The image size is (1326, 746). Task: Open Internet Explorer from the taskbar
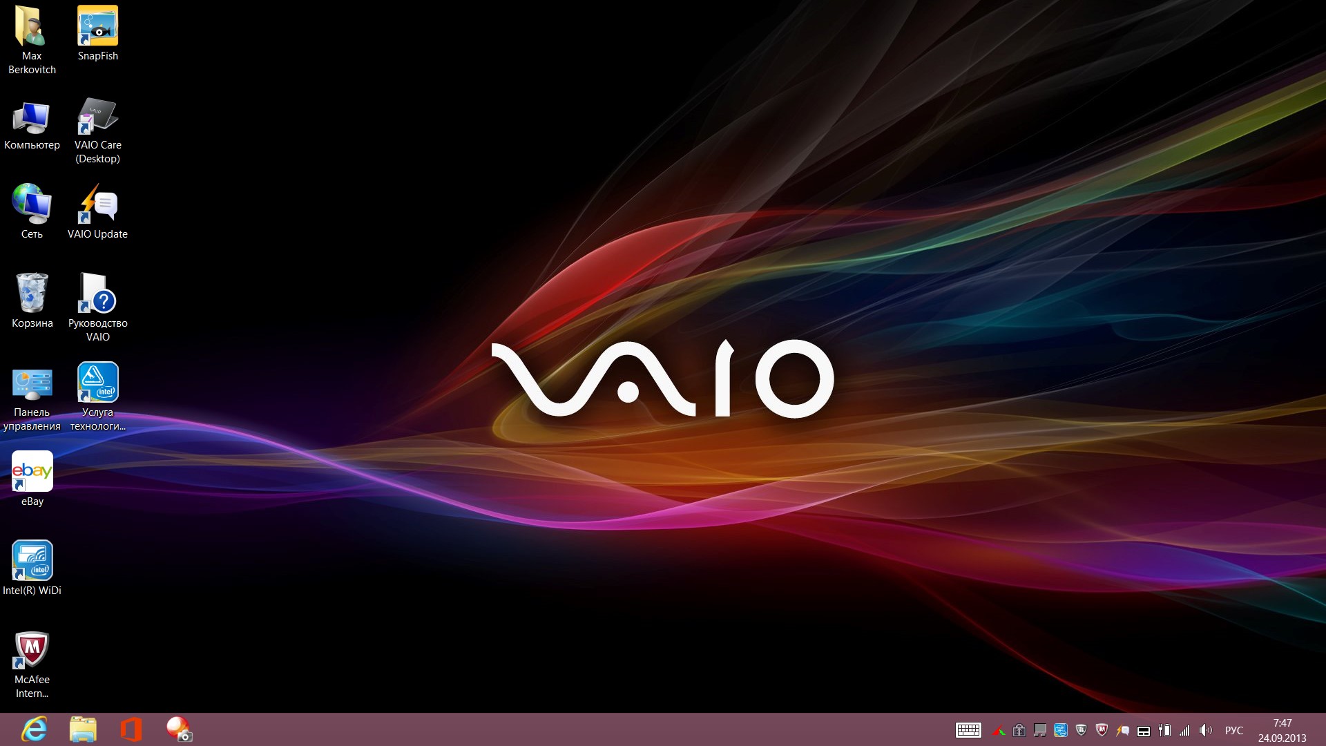click(x=34, y=729)
